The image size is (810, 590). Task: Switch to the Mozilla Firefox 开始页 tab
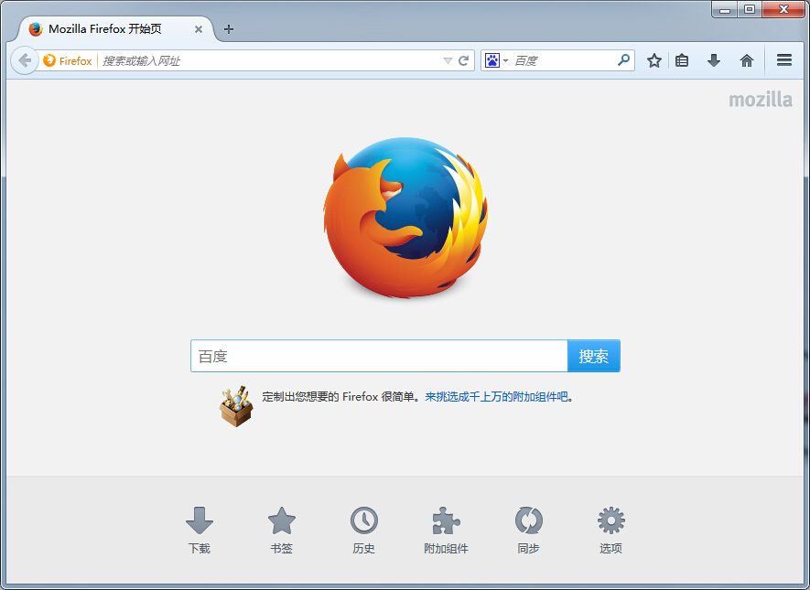pos(105,28)
